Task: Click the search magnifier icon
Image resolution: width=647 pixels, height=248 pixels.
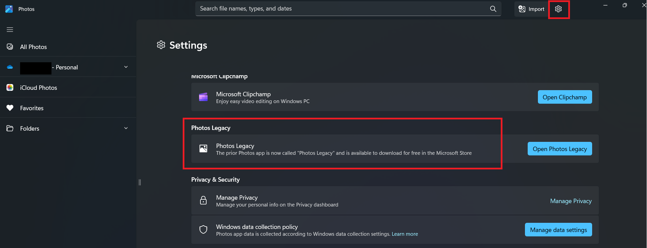Action: (x=493, y=9)
